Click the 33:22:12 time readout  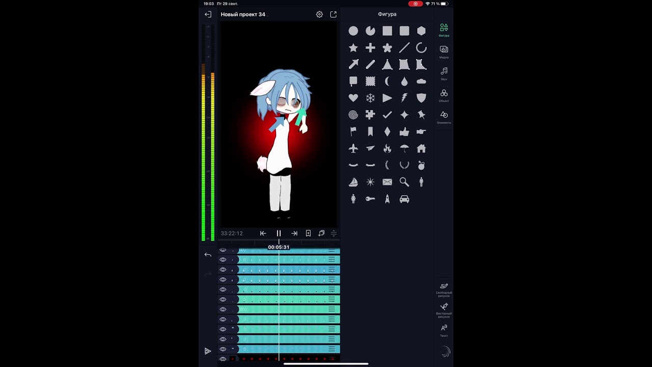(232, 233)
